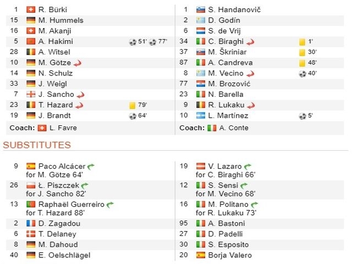352x264 pixels.
Task: Select substitute Borja Valero
Action: pos(230,255)
